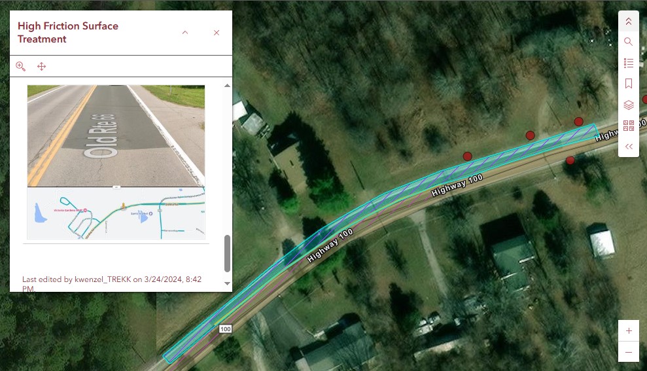647x371 pixels.
Task: Close the High Friction Surface Treatment popup
Action: [x=217, y=33]
